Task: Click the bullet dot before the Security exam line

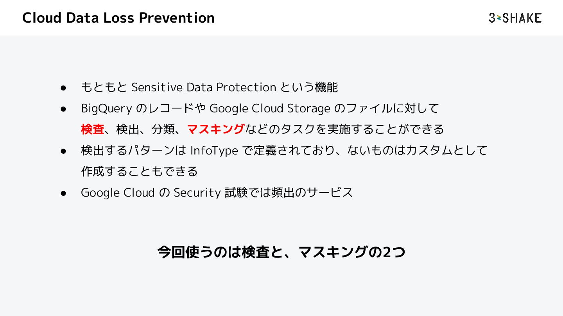Action: [x=63, y=193]
